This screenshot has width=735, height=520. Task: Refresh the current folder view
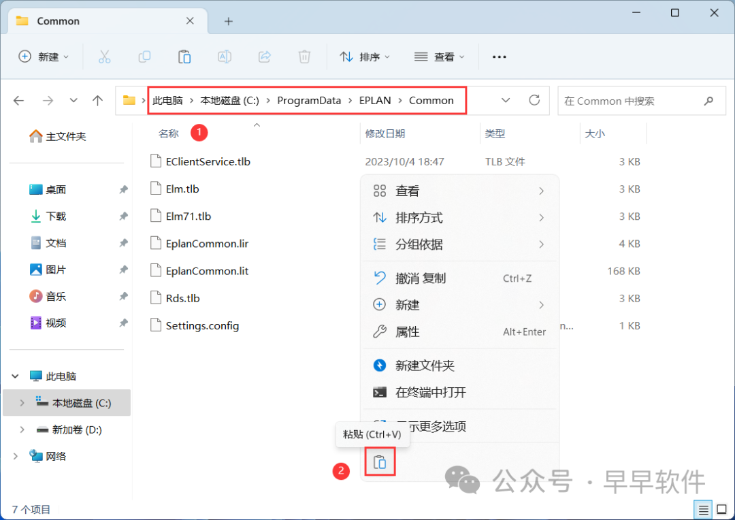[534, 101]
